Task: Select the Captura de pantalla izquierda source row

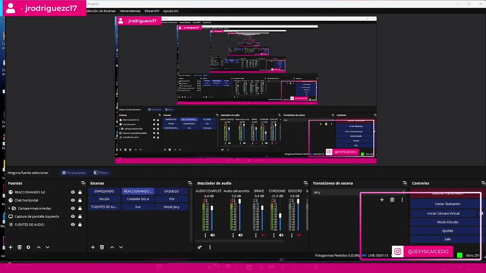Action: point(45,217)
